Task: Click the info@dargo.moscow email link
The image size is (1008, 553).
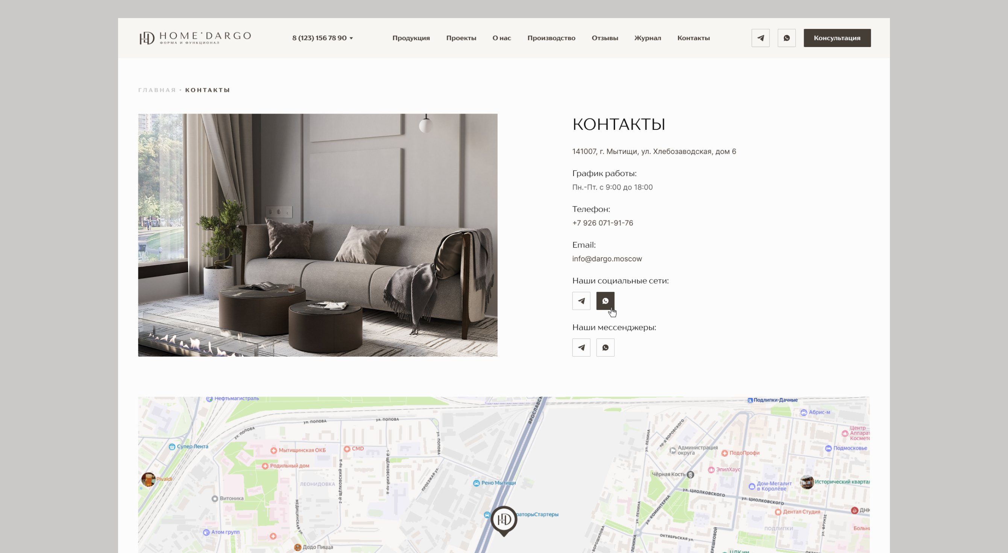Action: 607,259
